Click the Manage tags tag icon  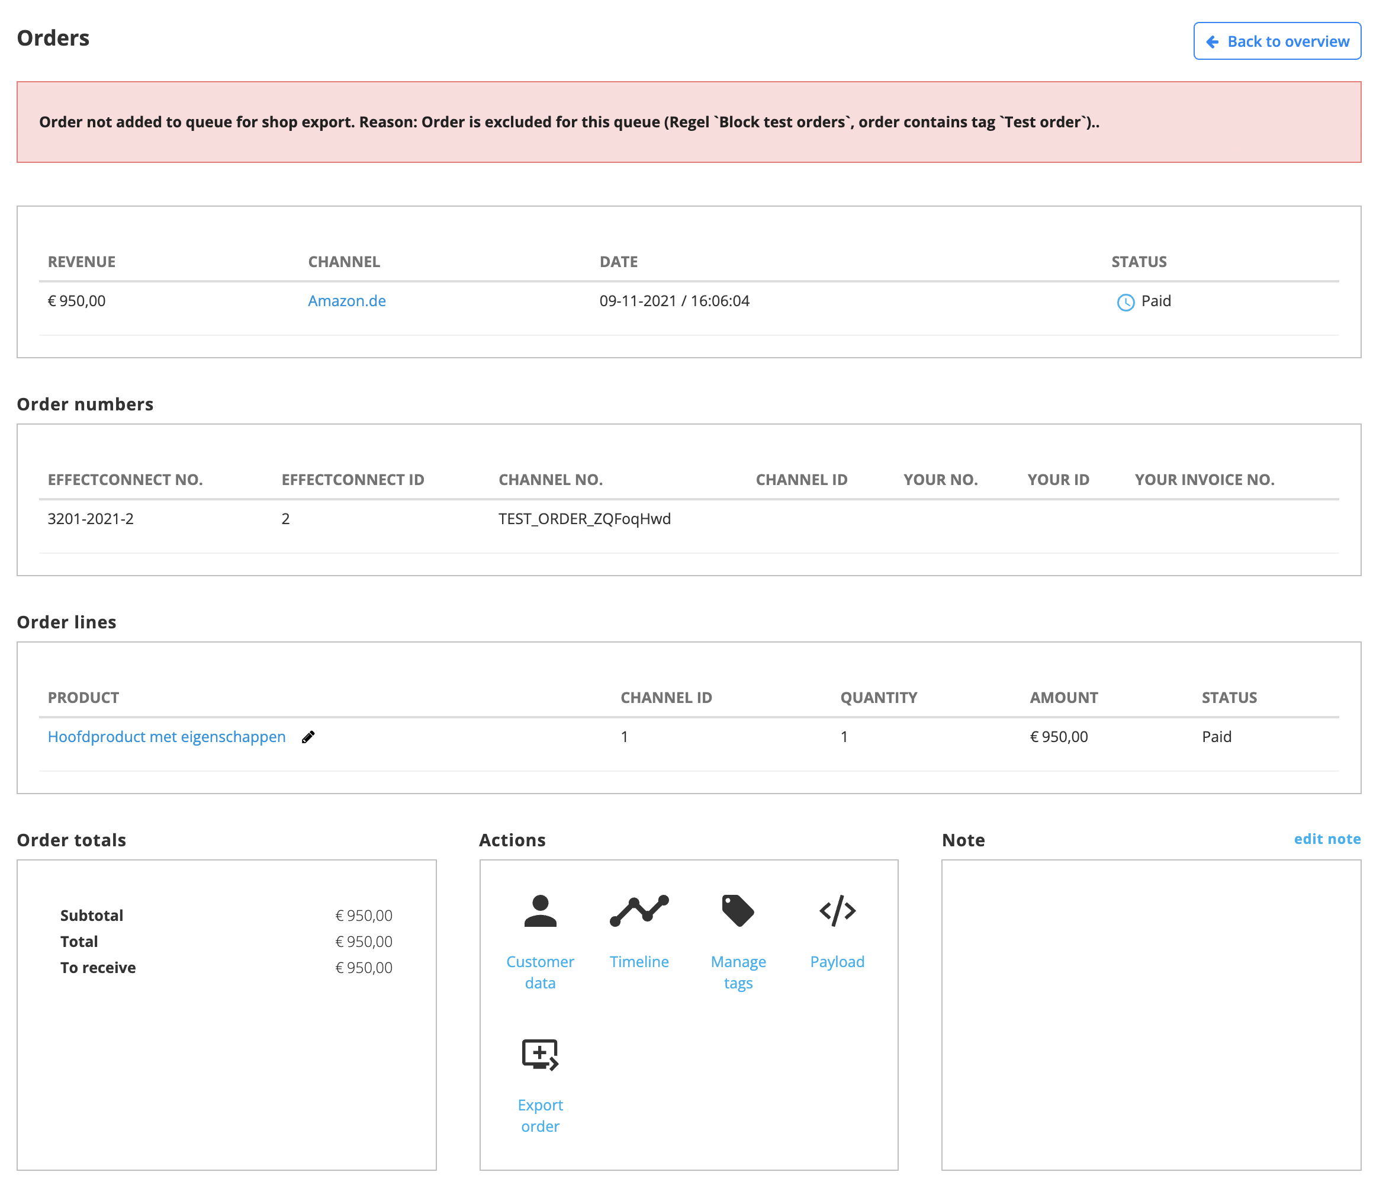tap(738, 910)
